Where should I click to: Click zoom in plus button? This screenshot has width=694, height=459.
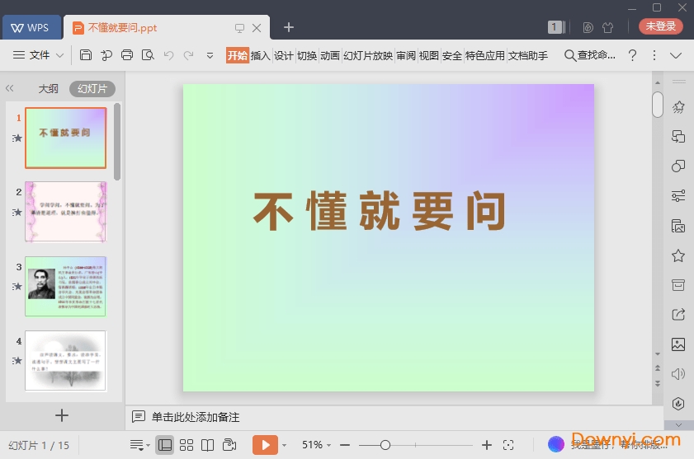click(x=486, y=445)
